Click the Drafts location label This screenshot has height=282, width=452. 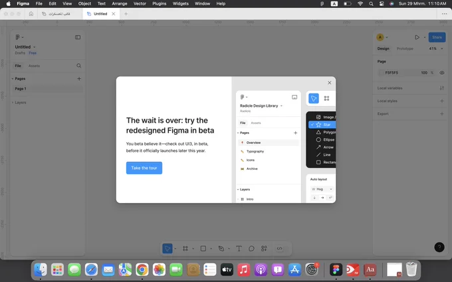tap(20, 53)
